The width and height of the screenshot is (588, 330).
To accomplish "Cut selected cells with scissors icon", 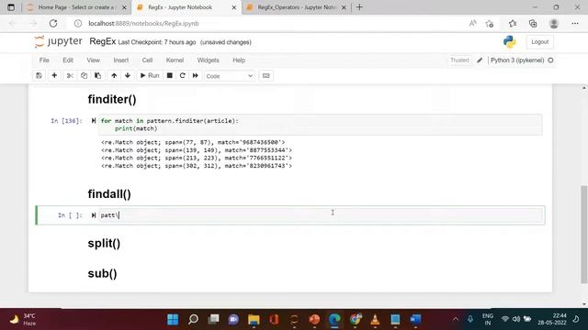I will coord(70,75).
